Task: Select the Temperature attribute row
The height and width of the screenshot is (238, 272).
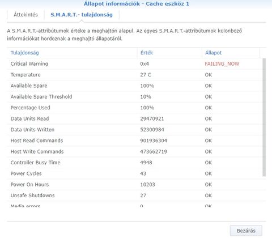Action: tap(135, 75)
